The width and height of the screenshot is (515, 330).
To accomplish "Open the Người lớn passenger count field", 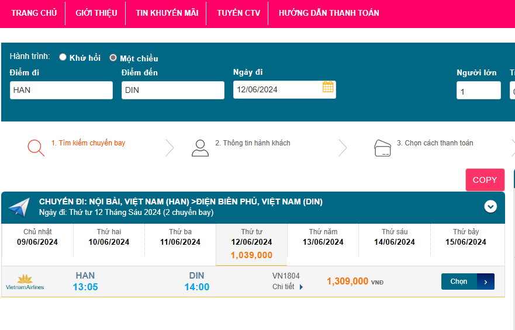I will 478,91.
